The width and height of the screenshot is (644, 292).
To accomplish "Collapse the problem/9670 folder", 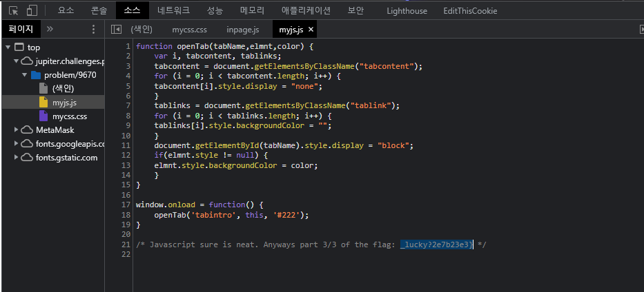I will (24, 75).
